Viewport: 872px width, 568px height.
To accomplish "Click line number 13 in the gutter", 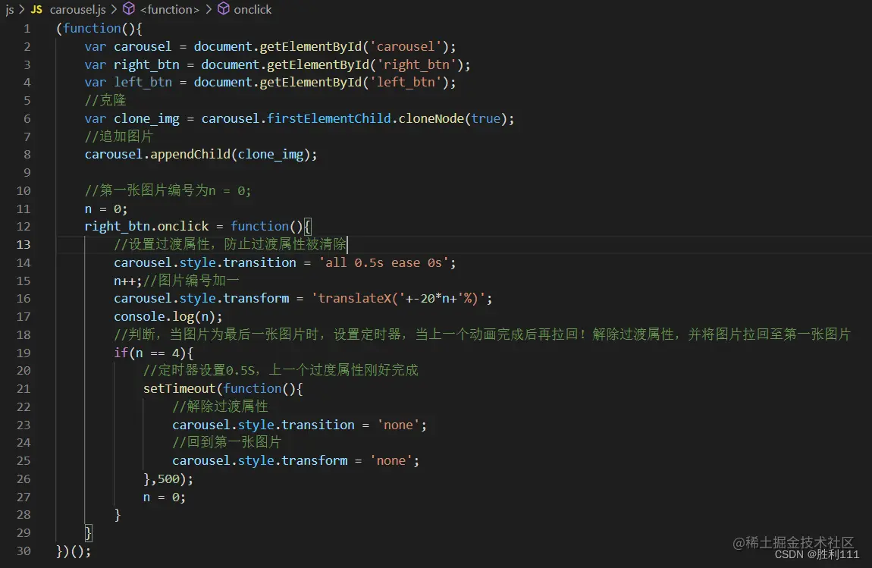I will pyautogui.click(x=24, y=245).
